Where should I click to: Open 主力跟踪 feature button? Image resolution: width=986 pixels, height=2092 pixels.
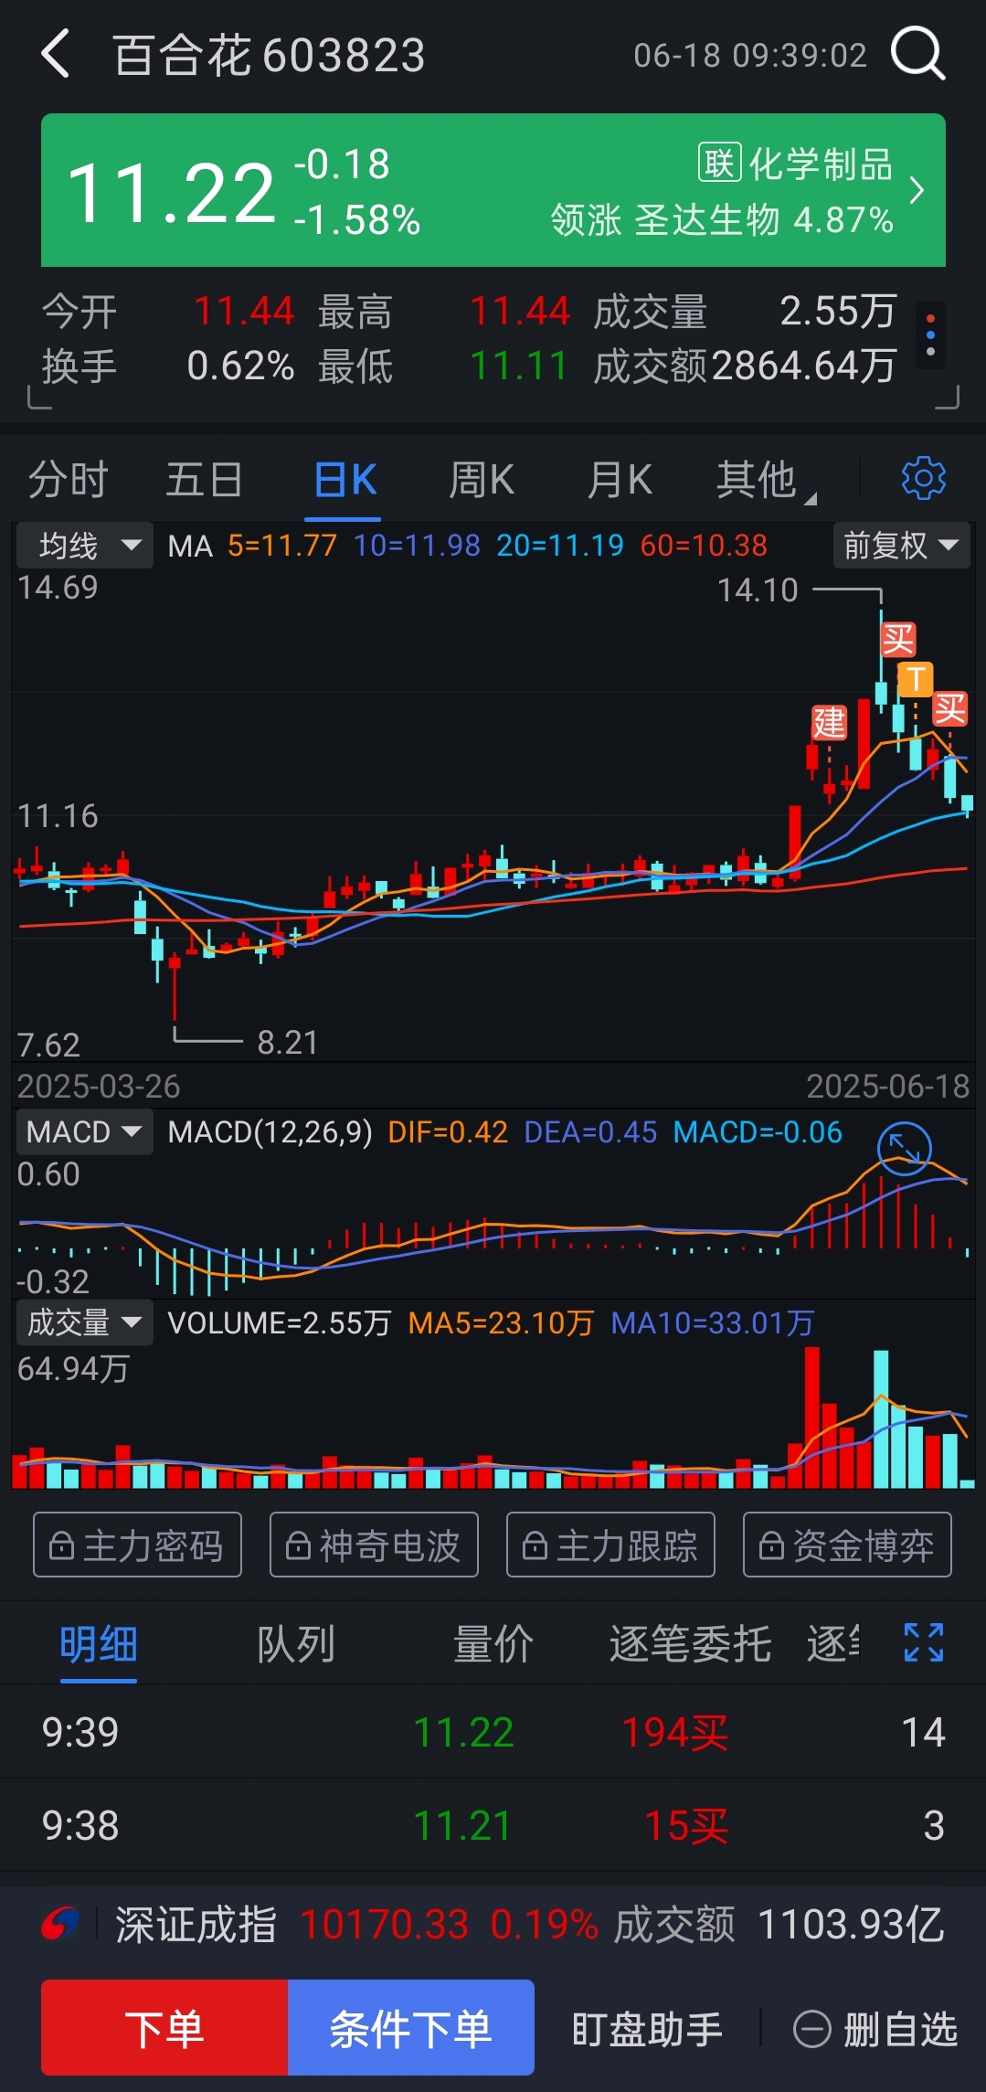pyautogui.click(x=610, y=1545)
